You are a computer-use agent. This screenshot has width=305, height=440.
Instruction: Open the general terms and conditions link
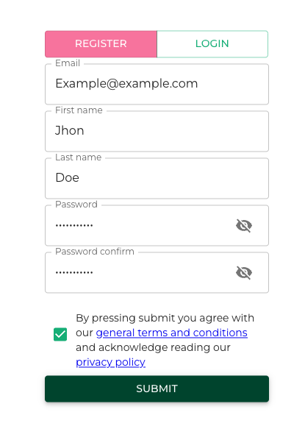(x=171, y=333)
